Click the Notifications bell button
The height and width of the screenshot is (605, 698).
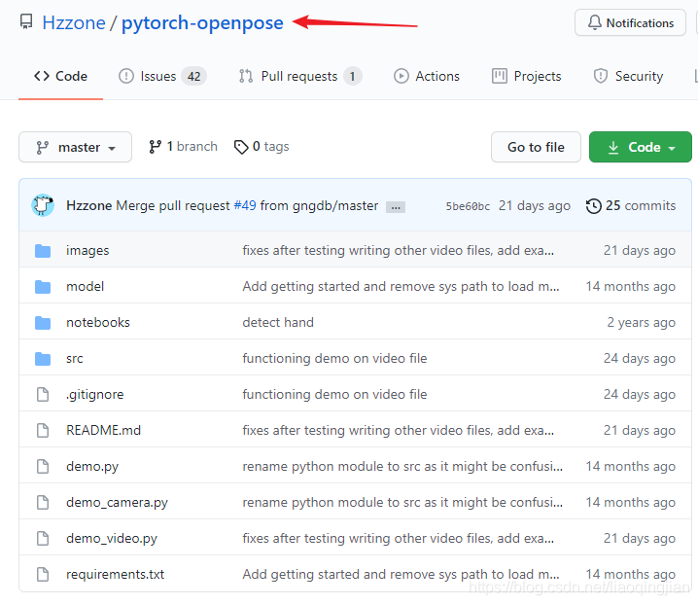pyautogui.click(x=630, y=22)
